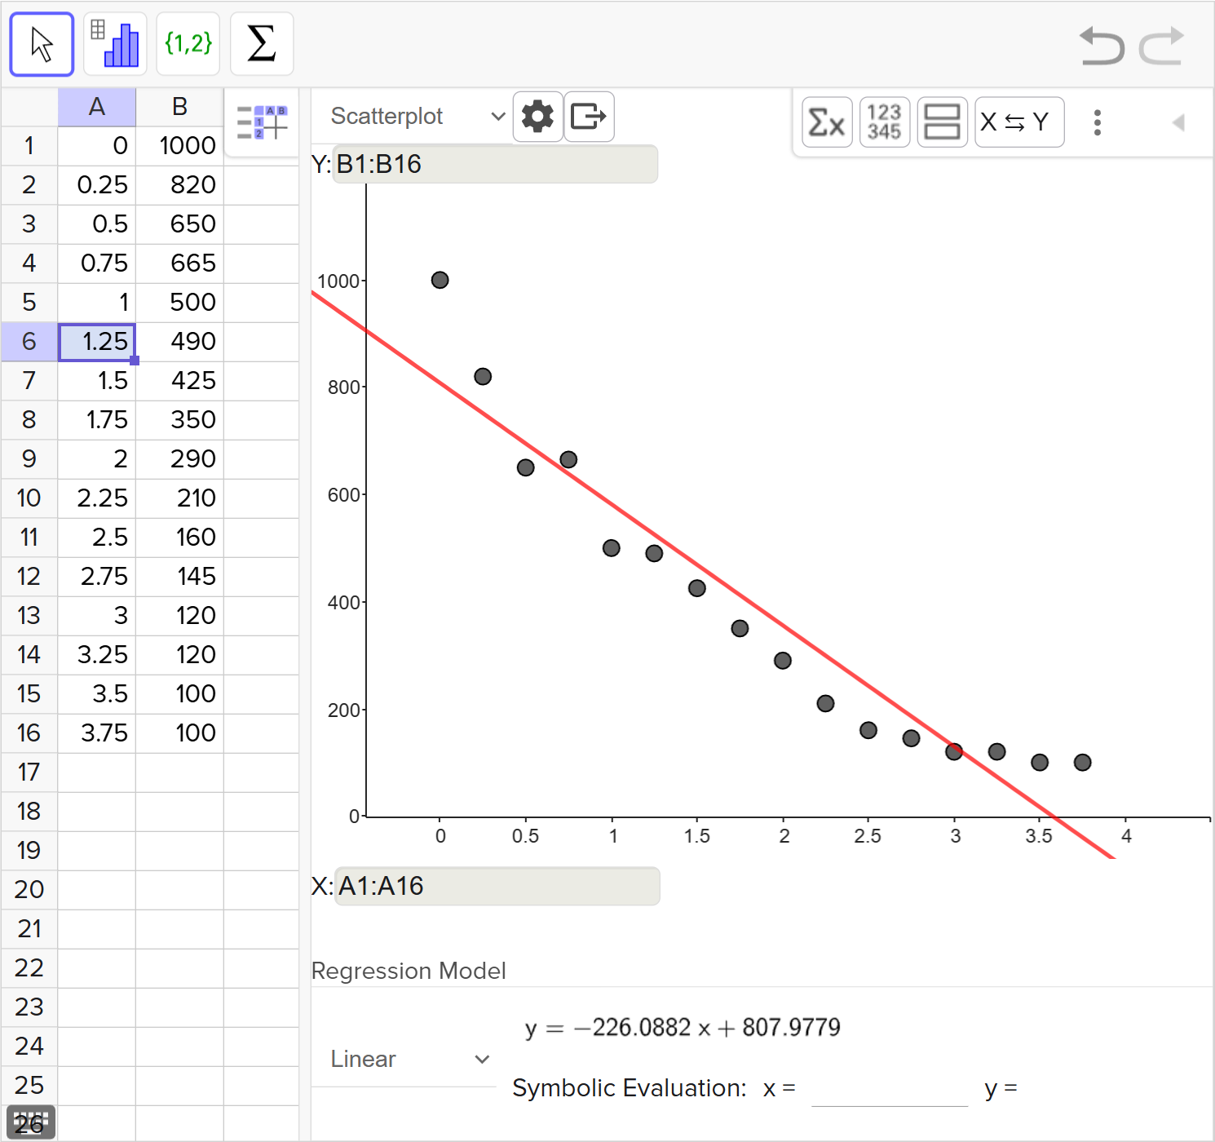The height and width of the screenshot is (1142, 1215).
Task: Select the Move arrow tool
Action: coord(42,44)
